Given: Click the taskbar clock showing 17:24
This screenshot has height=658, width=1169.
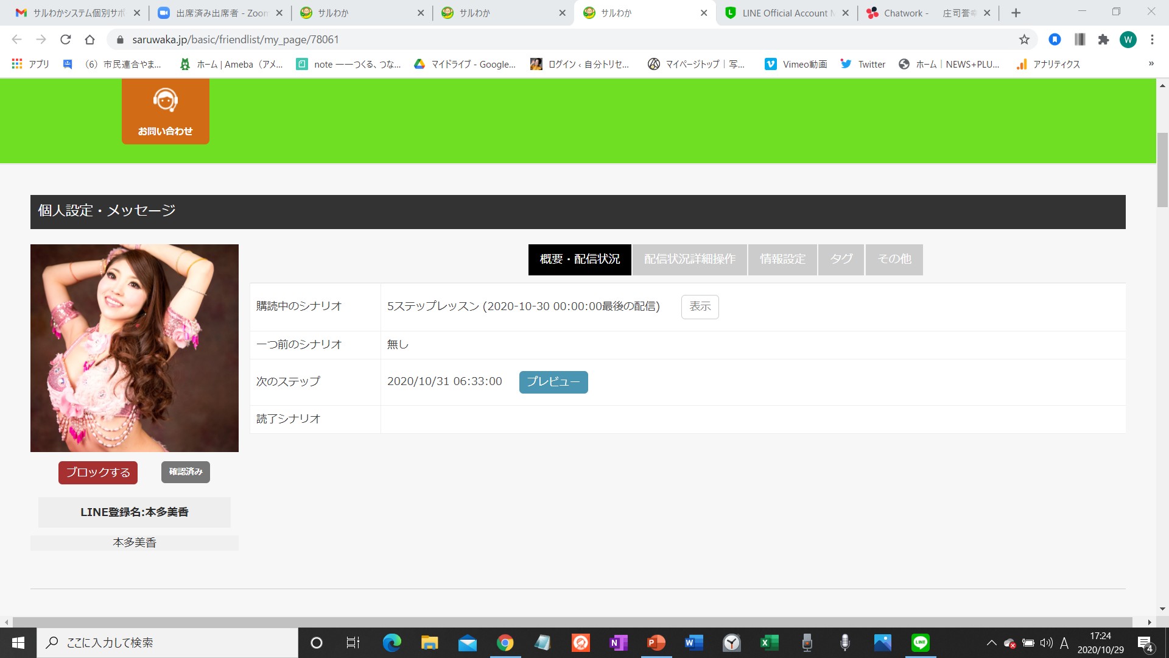Looking at the screenshot, I should tap(1100, 643).
